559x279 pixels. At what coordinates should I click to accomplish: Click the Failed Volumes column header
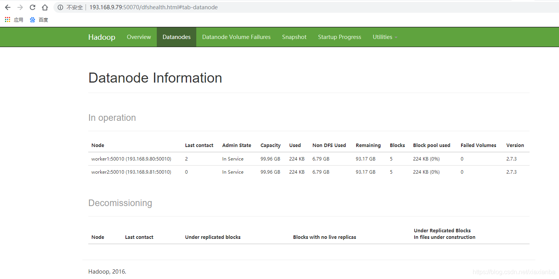(478, 145)
